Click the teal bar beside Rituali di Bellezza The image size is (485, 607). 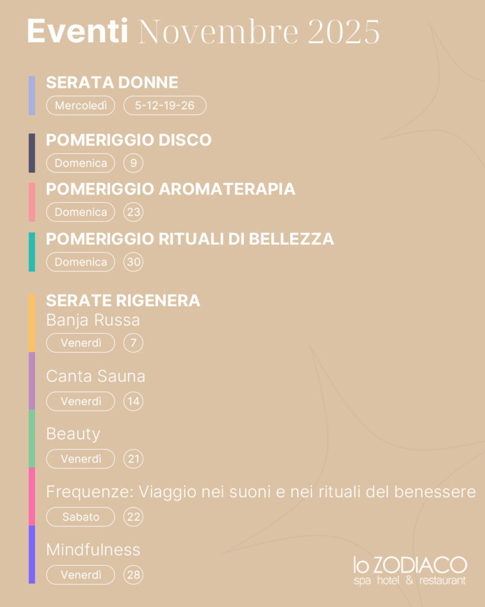[32, 252]
